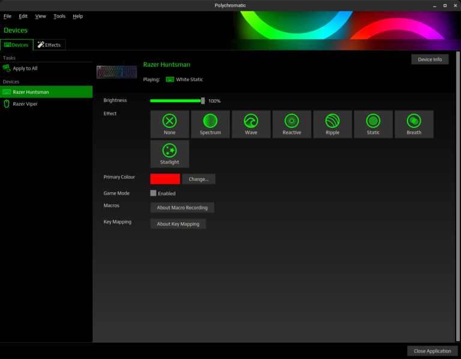Close the Polychromatic window
Screen dimensions: 461x359
tap(455, 5)
